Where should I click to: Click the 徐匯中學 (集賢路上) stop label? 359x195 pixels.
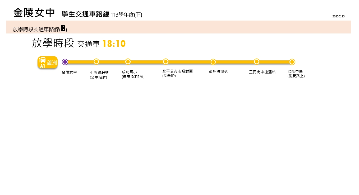(296, 74)
